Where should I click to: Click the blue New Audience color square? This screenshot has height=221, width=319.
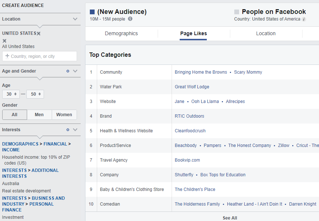pyautogui.click(x=92, y=12)
